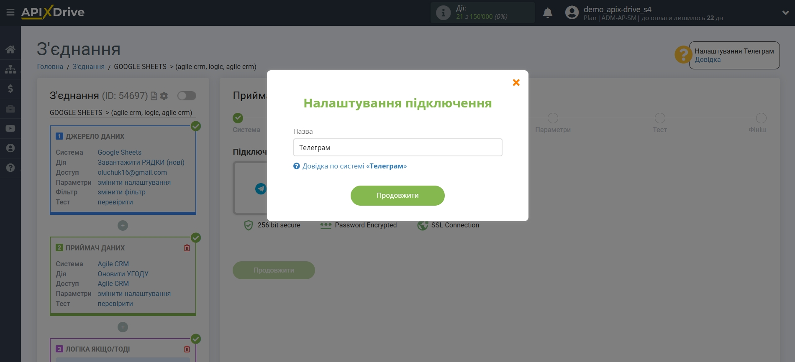The width and height of the screenshot is (795, 362).
Task: Open the help question sidebar icon
Action: 10,168
